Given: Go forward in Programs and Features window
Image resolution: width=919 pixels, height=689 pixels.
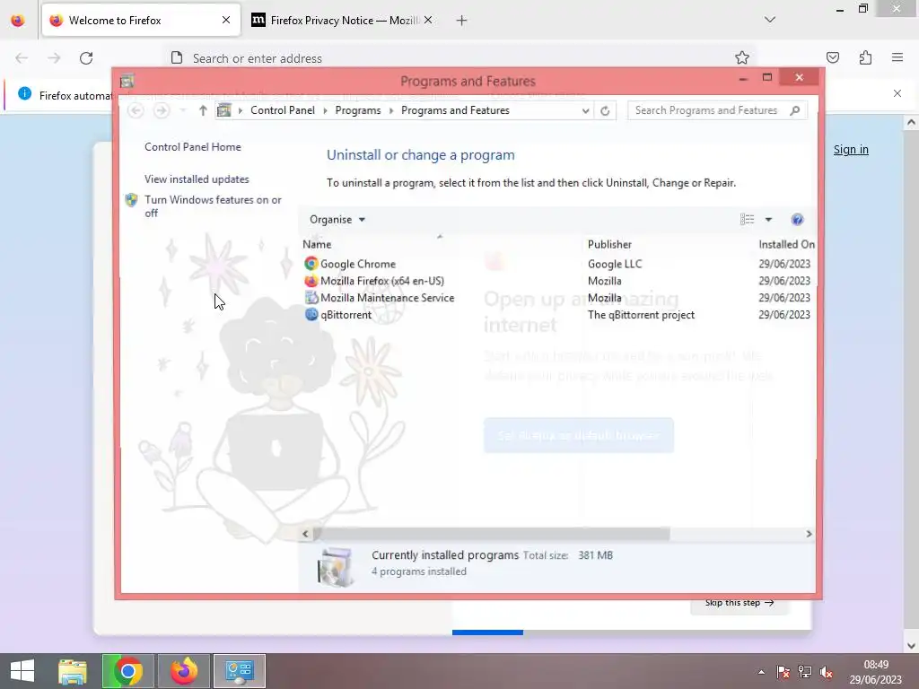Looking at the screenshot, I should (162, 110).
